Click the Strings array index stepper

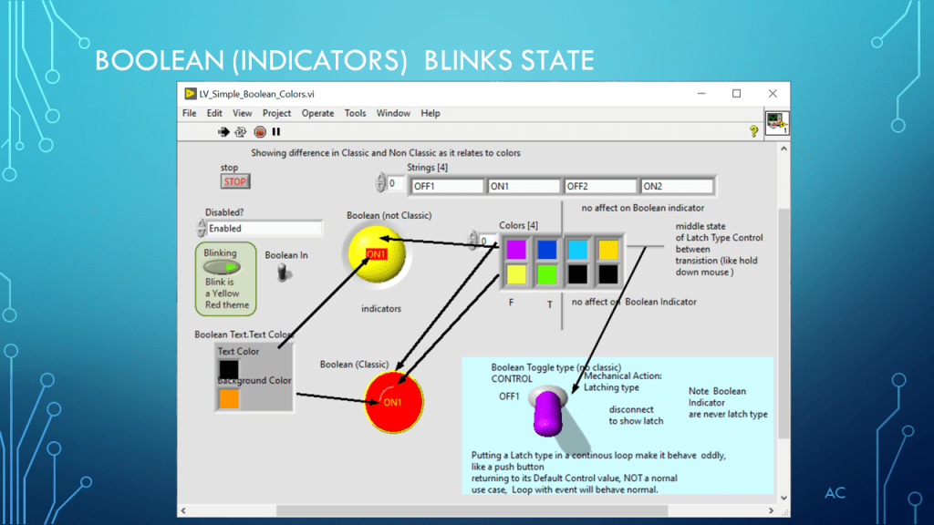(x=379, y=184)
